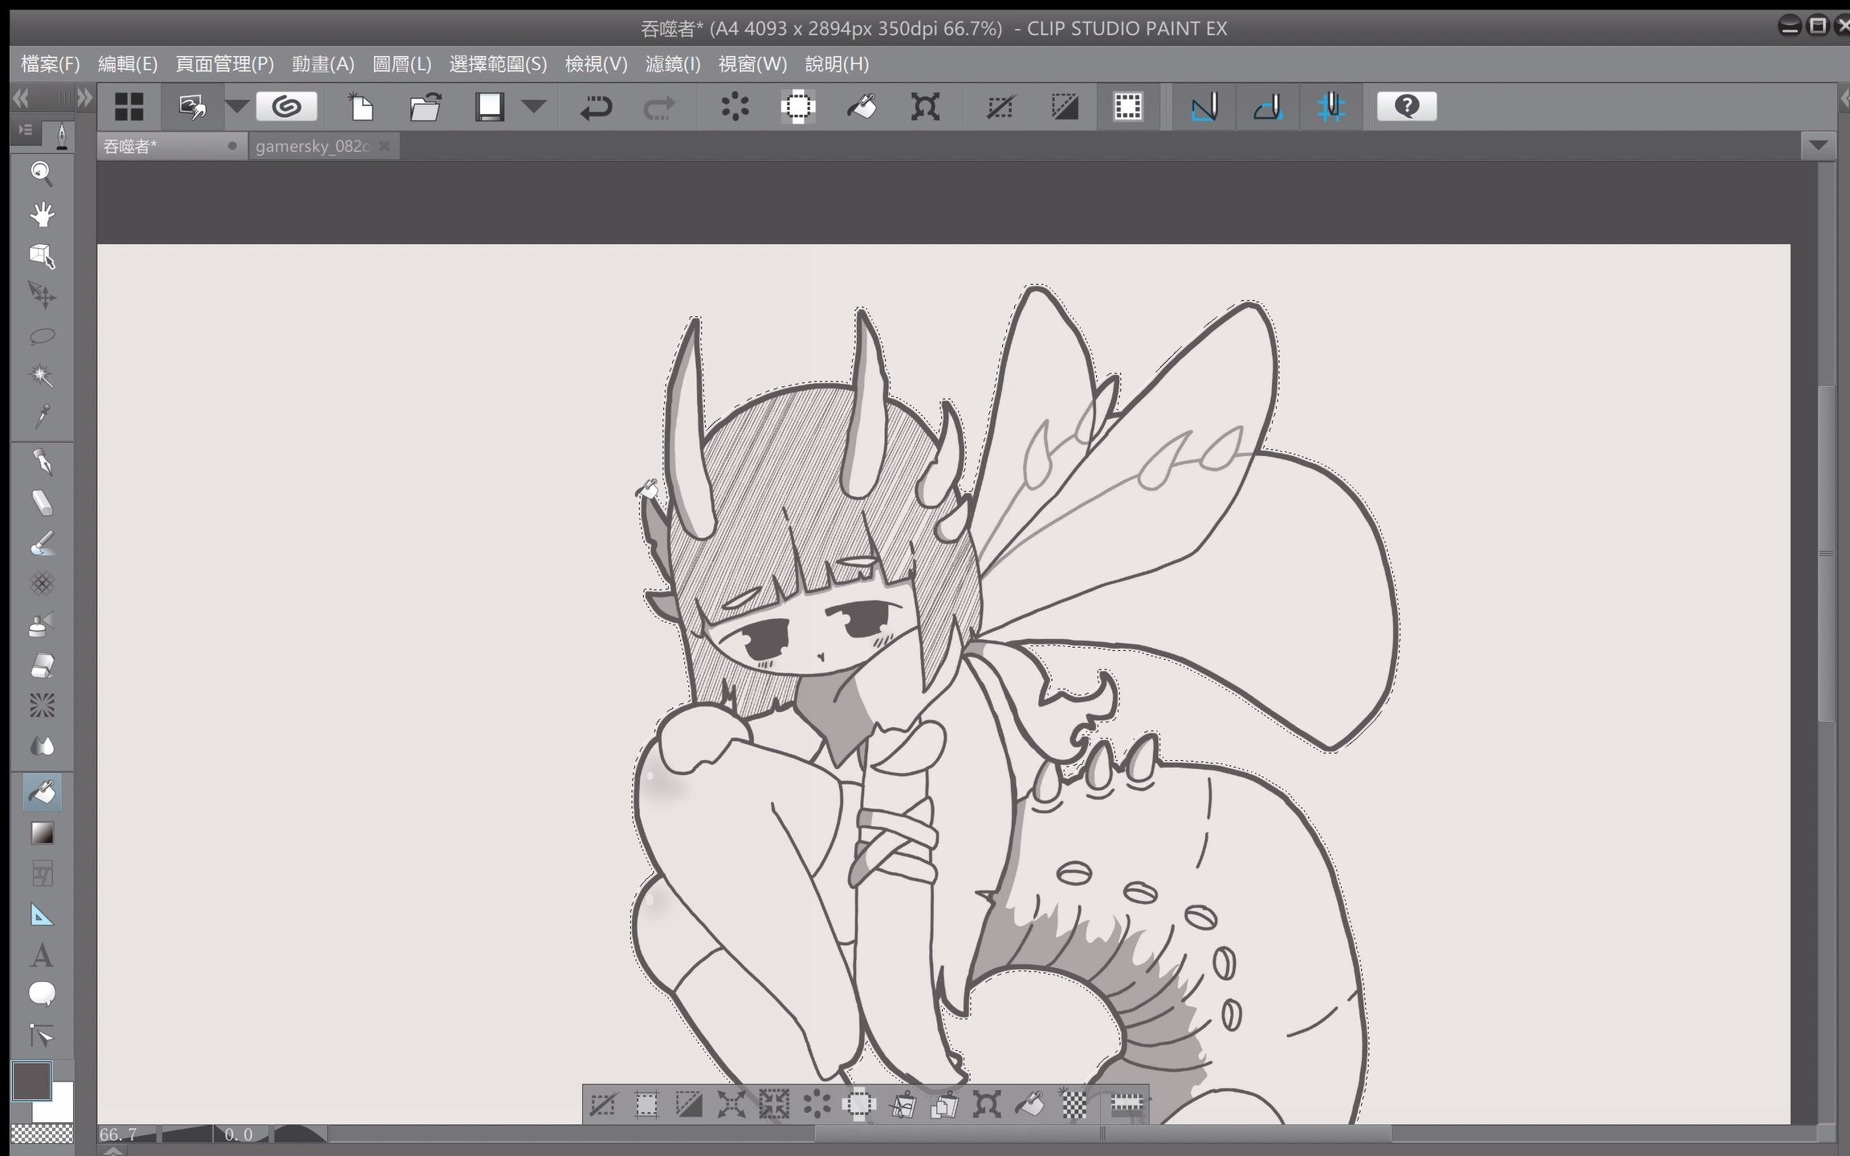Save the file from command bar
The width and height of the screenshot is (1850, 1156).
(x=489, y=106)
